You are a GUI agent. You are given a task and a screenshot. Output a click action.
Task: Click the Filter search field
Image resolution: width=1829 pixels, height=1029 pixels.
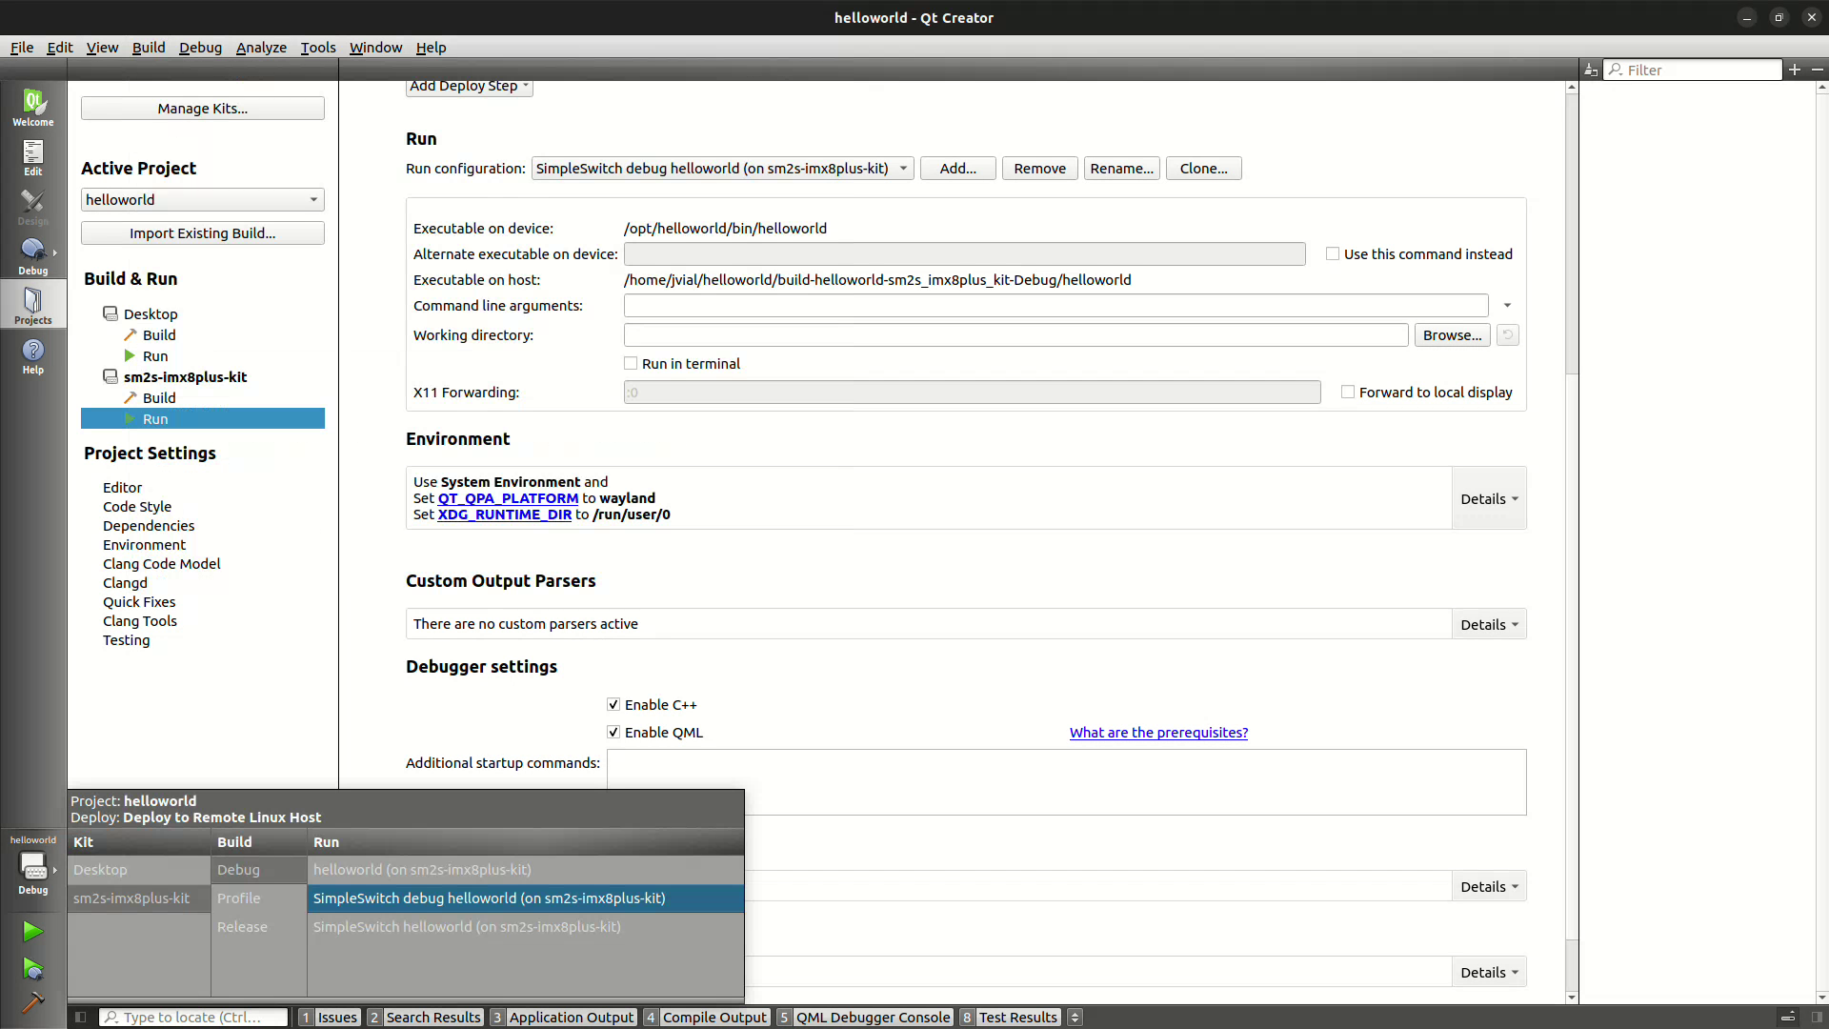[1693, 70]
